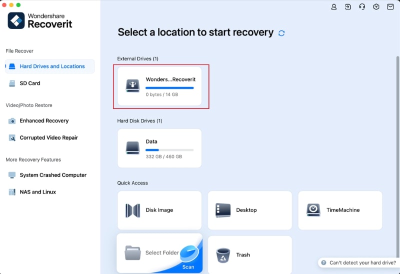Click the vertical scrollbar on the right
The height and width of the screenshot is (274, 400).
[397, 157]
